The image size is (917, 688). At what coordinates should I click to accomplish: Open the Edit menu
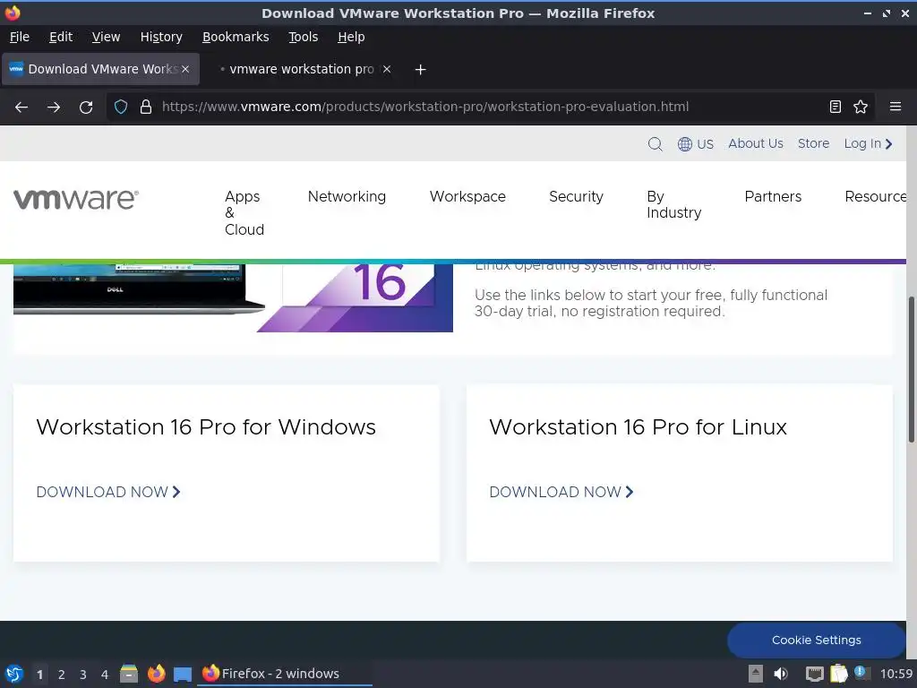[x=61, y=37]
